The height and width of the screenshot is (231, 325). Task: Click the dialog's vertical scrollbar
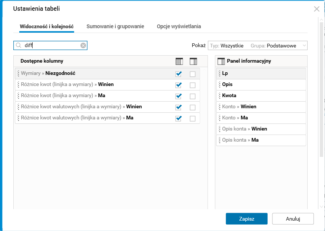[321, 93]
